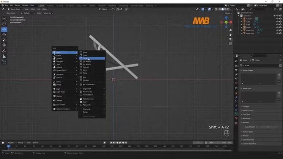
Task: Select the Move tool in the left toolbar
Action: (4, 30)
